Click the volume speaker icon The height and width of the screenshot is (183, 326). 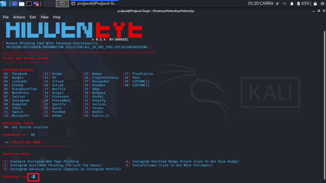coord(285,3)
